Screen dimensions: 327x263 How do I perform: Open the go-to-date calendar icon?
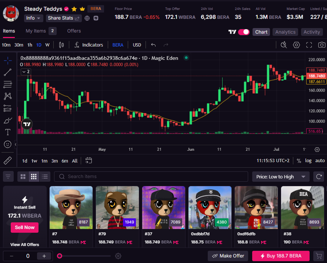(x=89, y=160)
